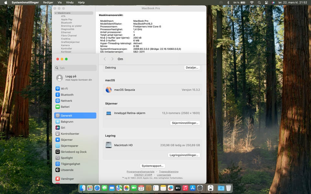
Task: Open Freeform app in the Dock
Action: point(171,188)
